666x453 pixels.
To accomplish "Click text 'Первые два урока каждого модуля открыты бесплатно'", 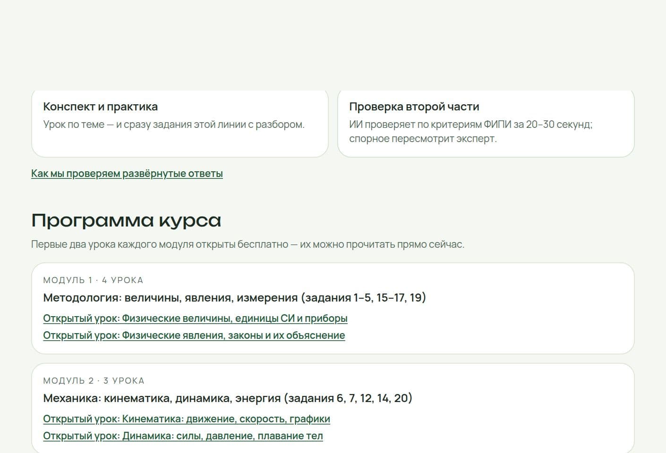I will (160, 244).
